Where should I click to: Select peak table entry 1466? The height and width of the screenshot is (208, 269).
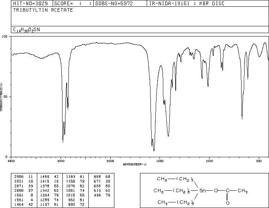[45, 177]
